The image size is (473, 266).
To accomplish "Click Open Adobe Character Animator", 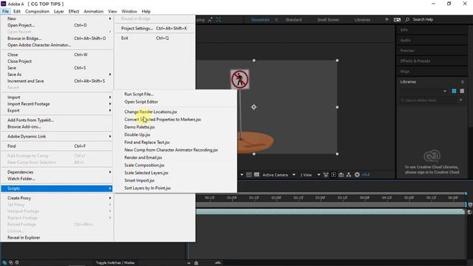I will point(57,45).
